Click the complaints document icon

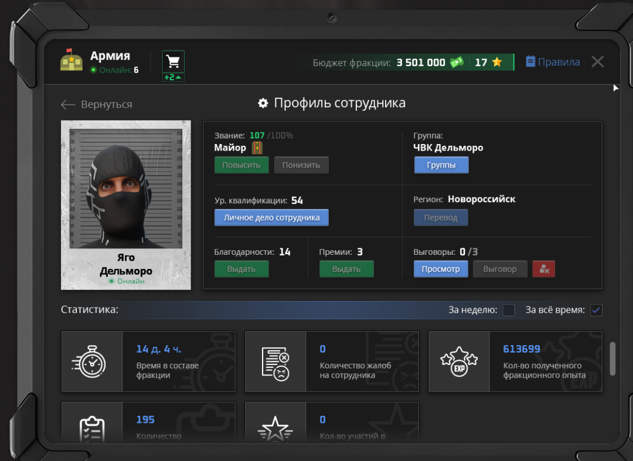(275, 361)
